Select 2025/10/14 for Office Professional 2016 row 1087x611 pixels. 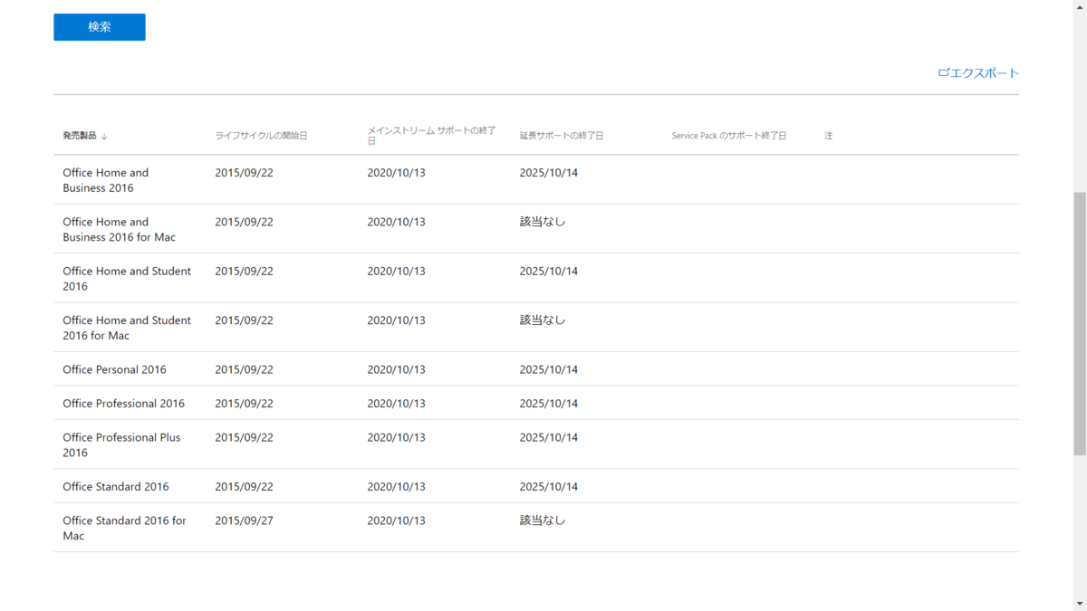tap(548, 404)
